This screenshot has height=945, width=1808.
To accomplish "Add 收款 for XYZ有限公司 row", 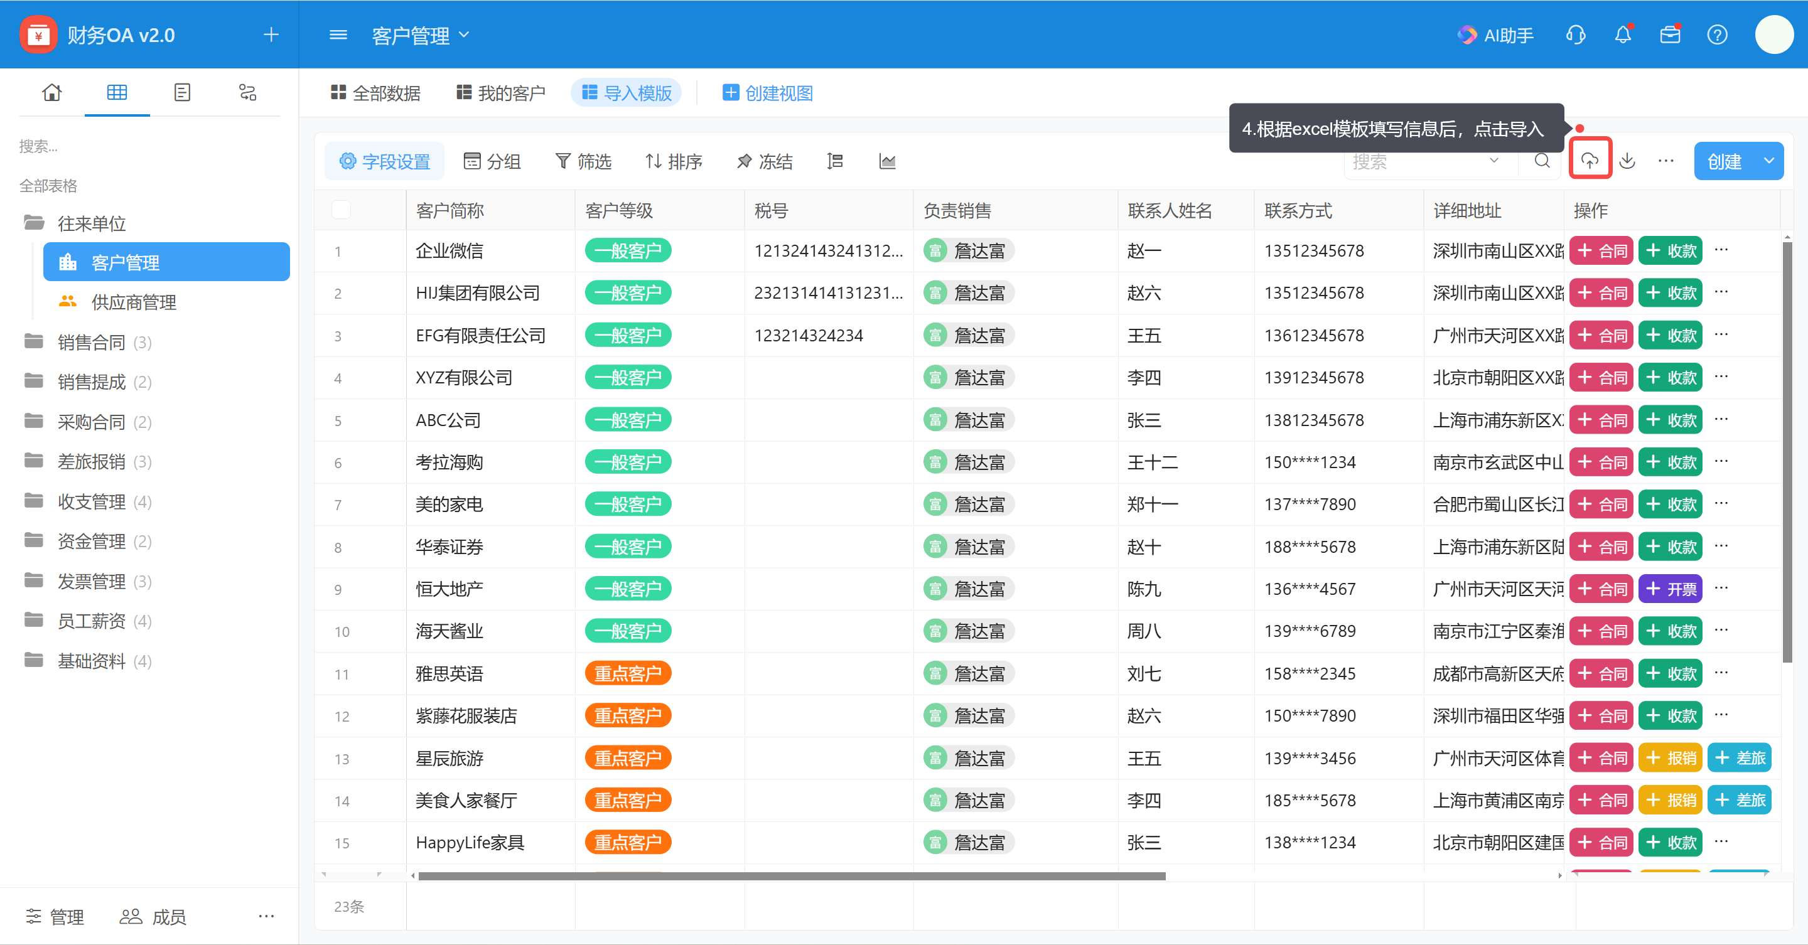I will click(x=1671, y=378).
